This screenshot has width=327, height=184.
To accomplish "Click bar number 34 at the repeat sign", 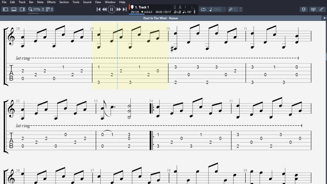I will (x=151, y=101).
